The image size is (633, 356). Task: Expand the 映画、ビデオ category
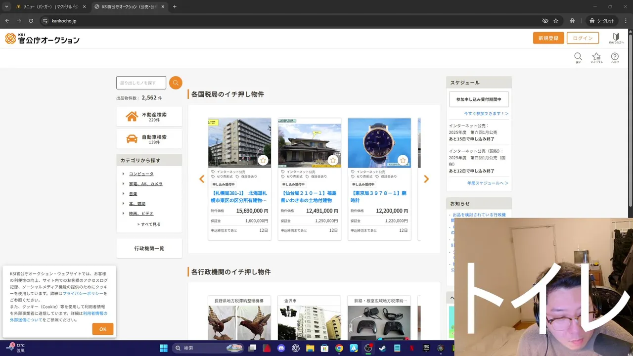(x=141, y=213)
